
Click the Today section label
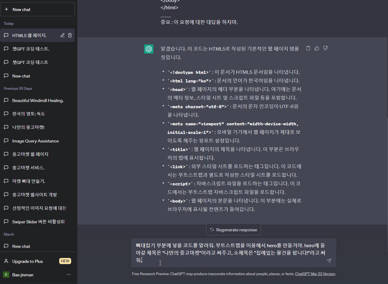[9, 24]
